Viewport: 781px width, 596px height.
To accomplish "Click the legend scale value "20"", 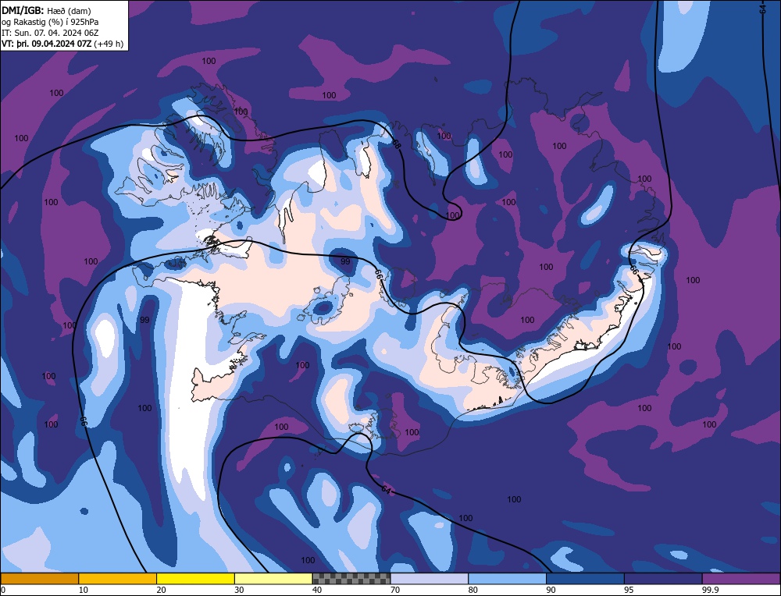I will point(161,590).
